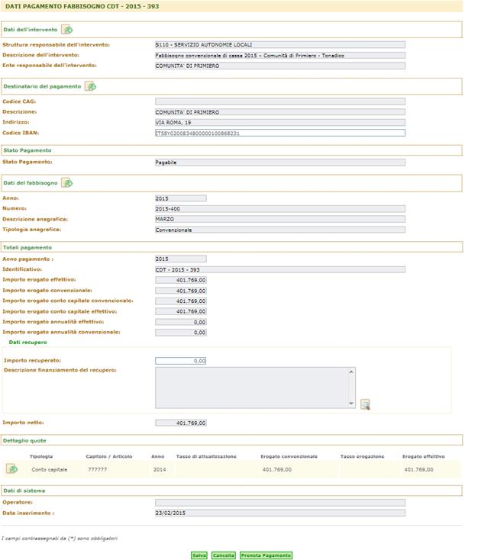The height and width of the screenshot is (560, 478).
Task: Click the Tipologia column header
Action: pyautogui.click(x=41, y=456)
